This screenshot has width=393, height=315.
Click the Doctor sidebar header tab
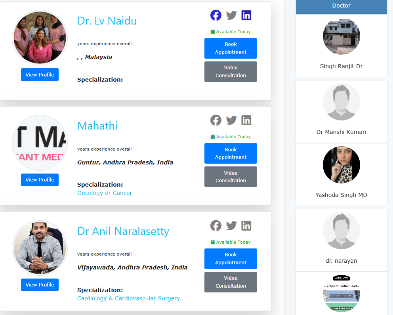click(341, 6)
